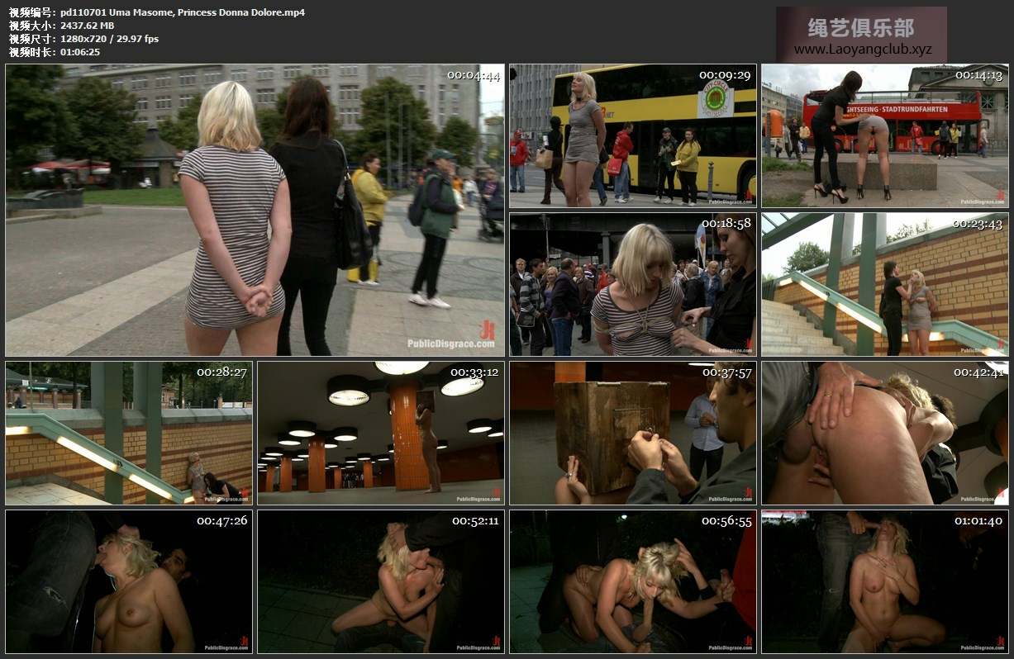Viewport: 1014px width, 659px height.
Task: Click the 绳艺俱乐部 logo banner
Action: click(x=861, y=28)
